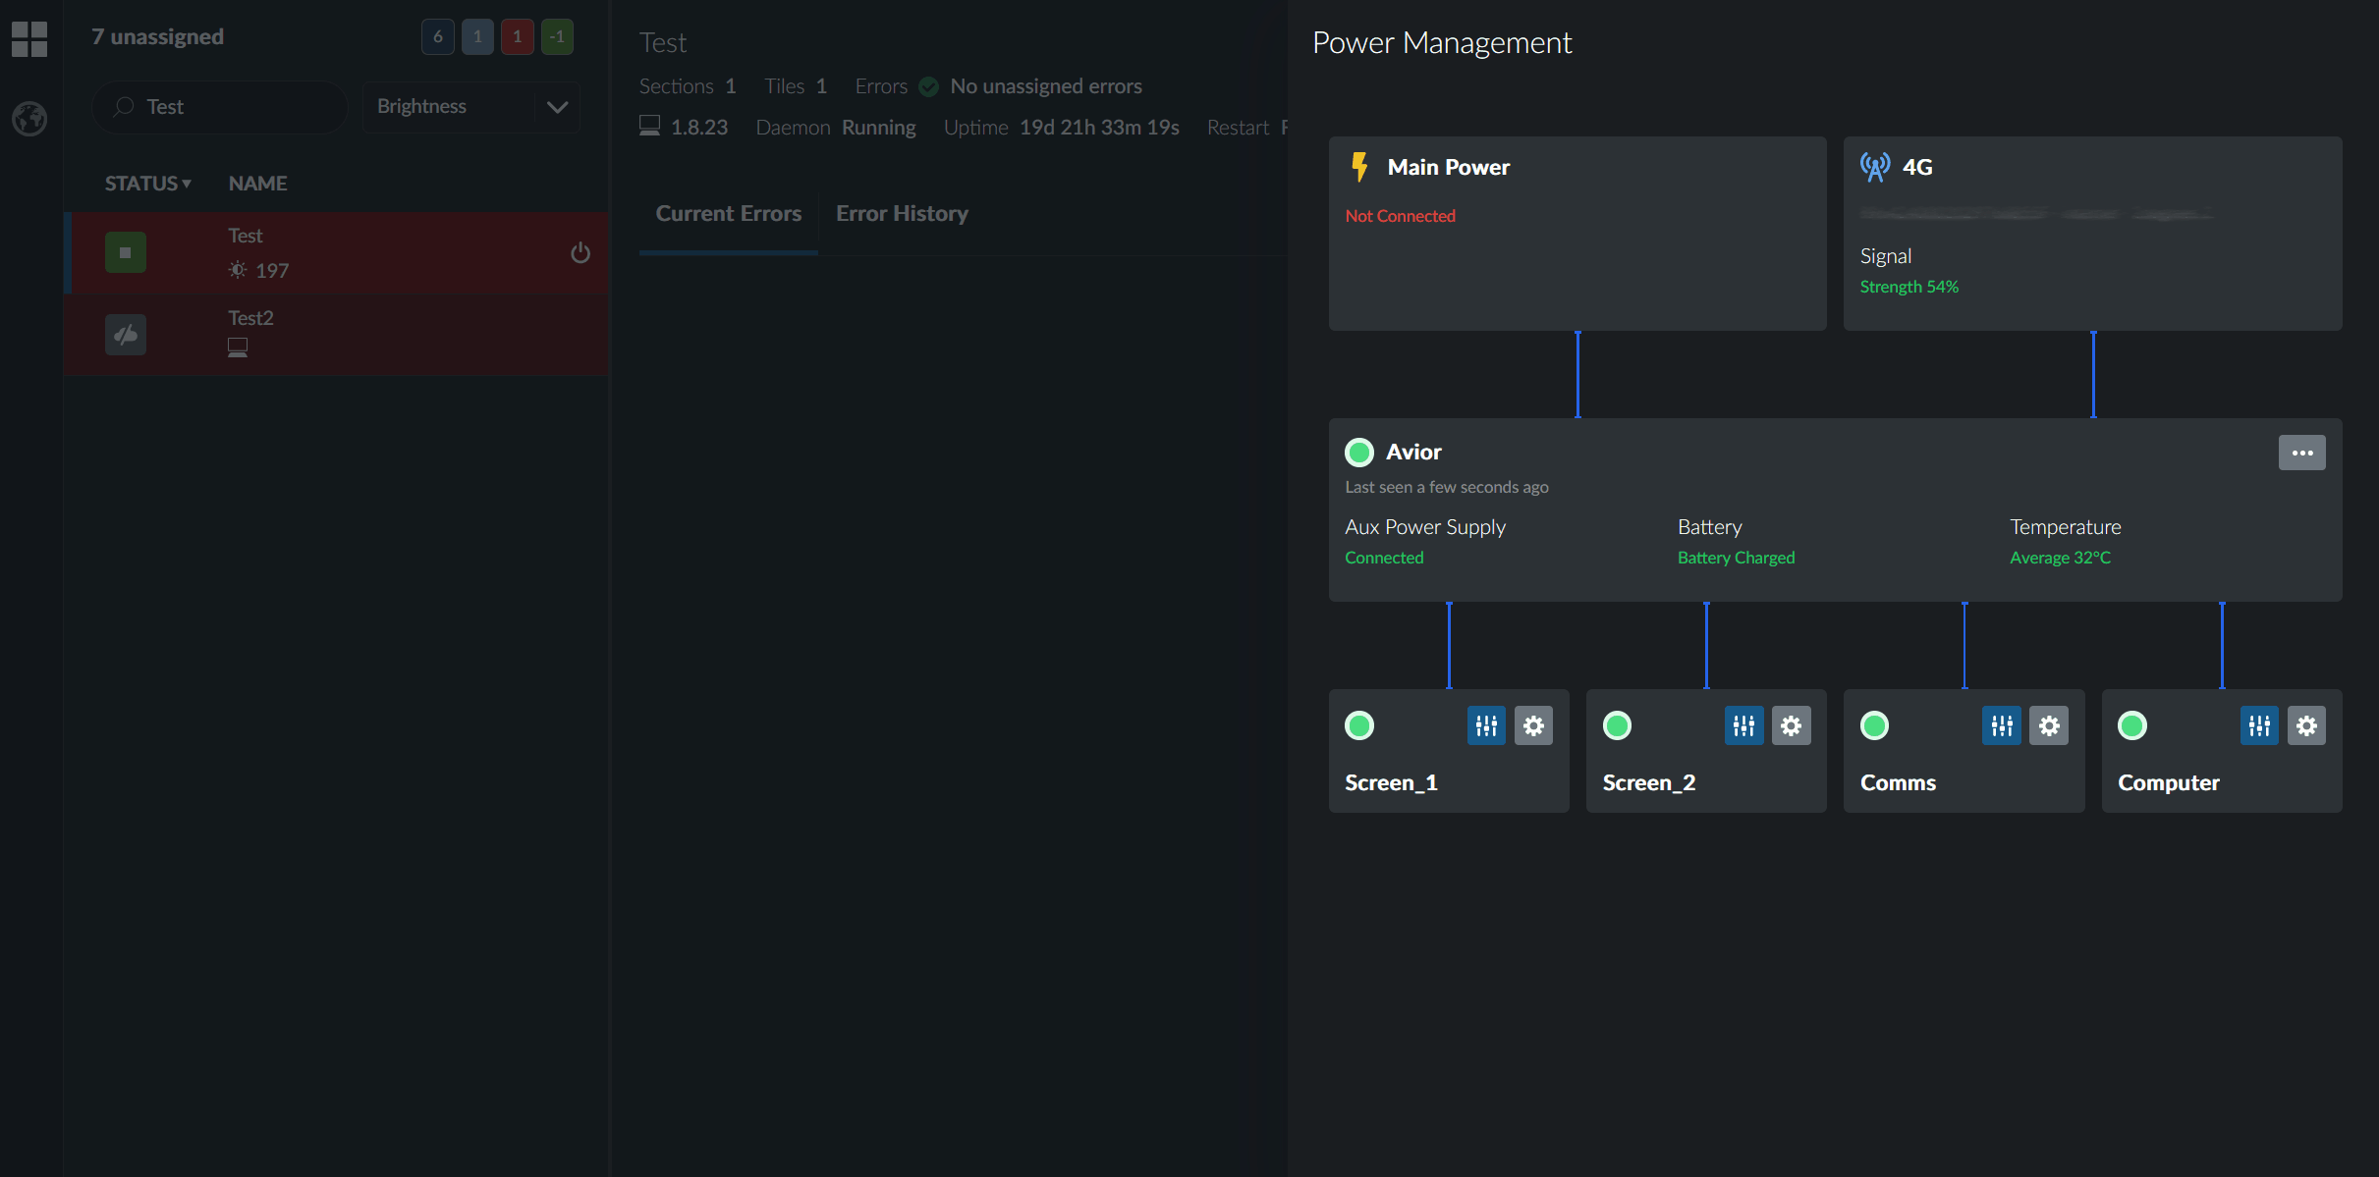Open the Brightness dropdown
The image size is (2379, 1177).
[x=471, y=106]
